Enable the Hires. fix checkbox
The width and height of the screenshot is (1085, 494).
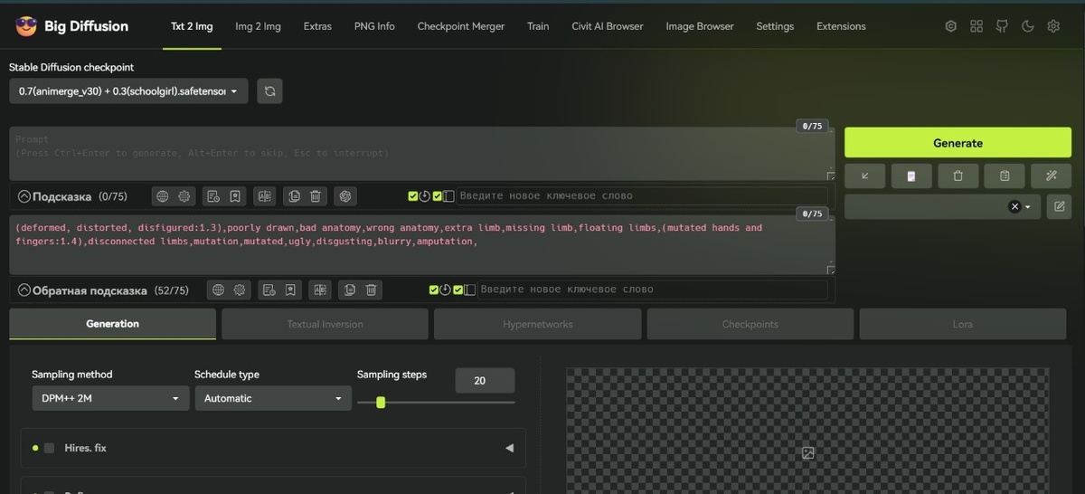(x=49, y=448)
